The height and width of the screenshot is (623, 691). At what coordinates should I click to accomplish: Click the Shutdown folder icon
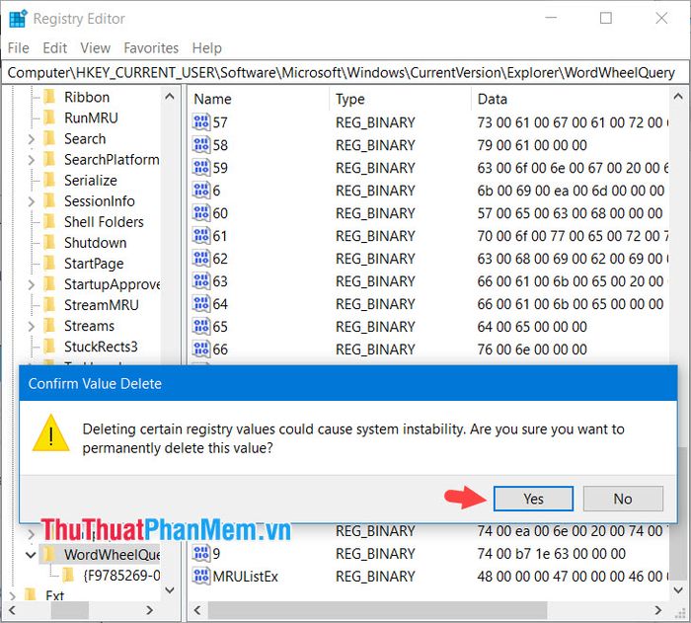pyautogui.click(x=49, y=243)
